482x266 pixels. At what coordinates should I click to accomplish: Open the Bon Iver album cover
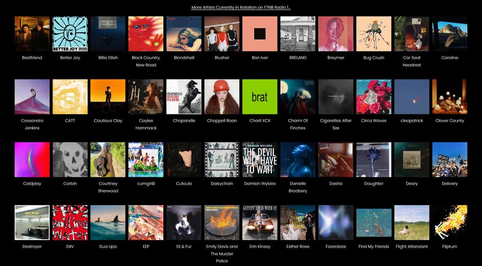260,34
